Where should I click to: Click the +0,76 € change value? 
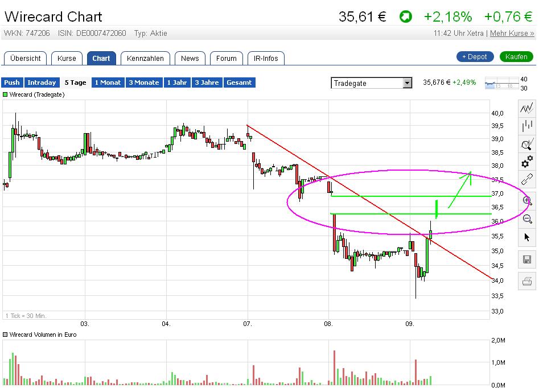click(x=508, y=16)
